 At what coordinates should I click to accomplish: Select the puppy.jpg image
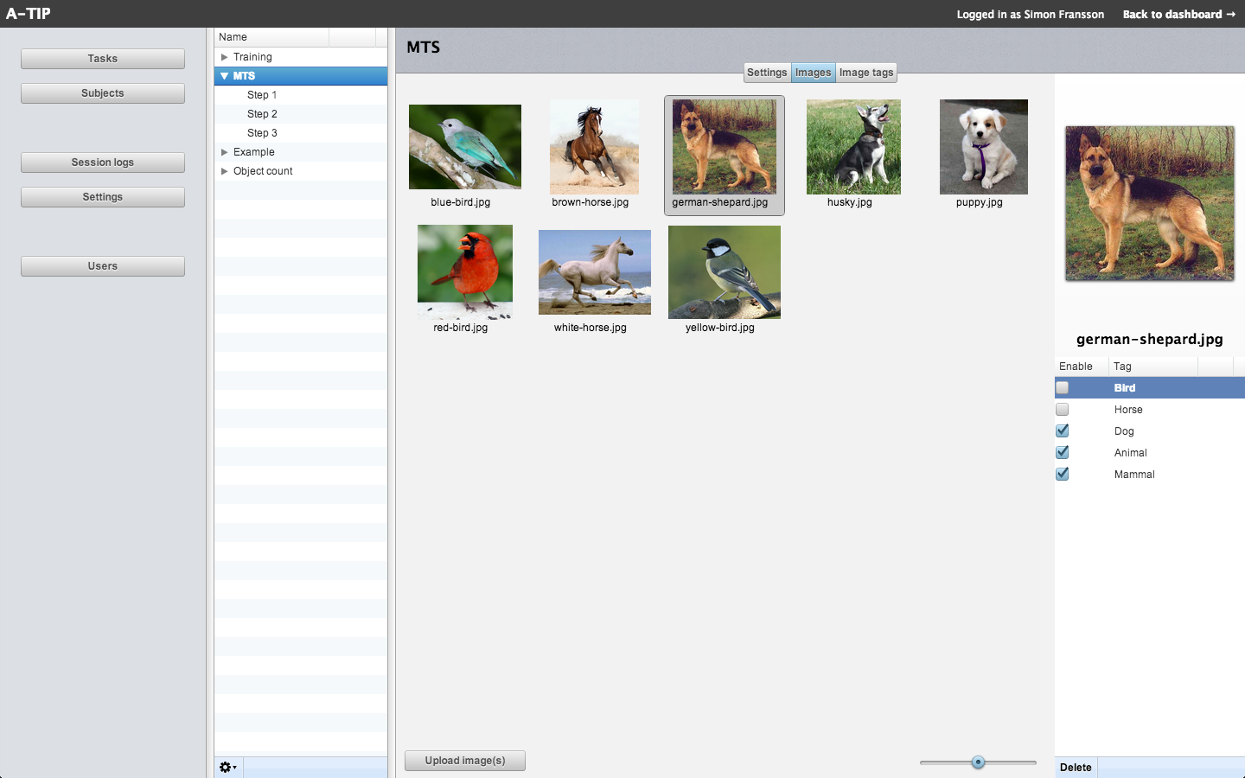coord(983,147)
